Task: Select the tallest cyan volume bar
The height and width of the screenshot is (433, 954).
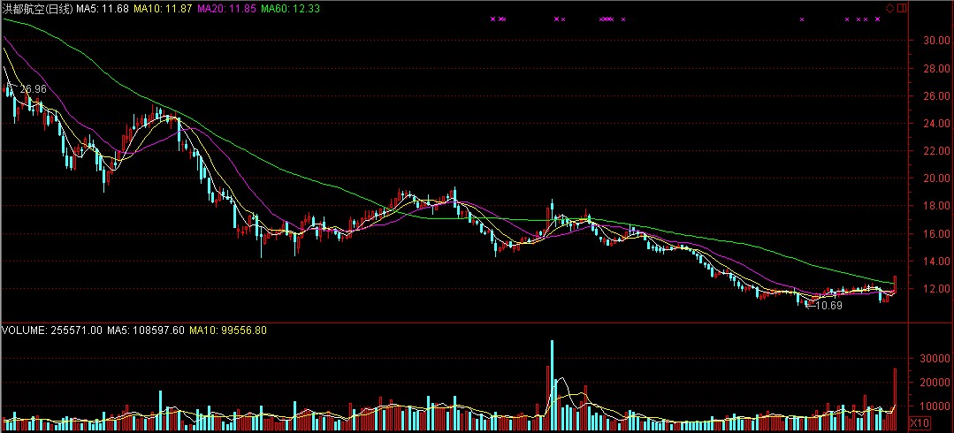Action: tap(552, 385)
